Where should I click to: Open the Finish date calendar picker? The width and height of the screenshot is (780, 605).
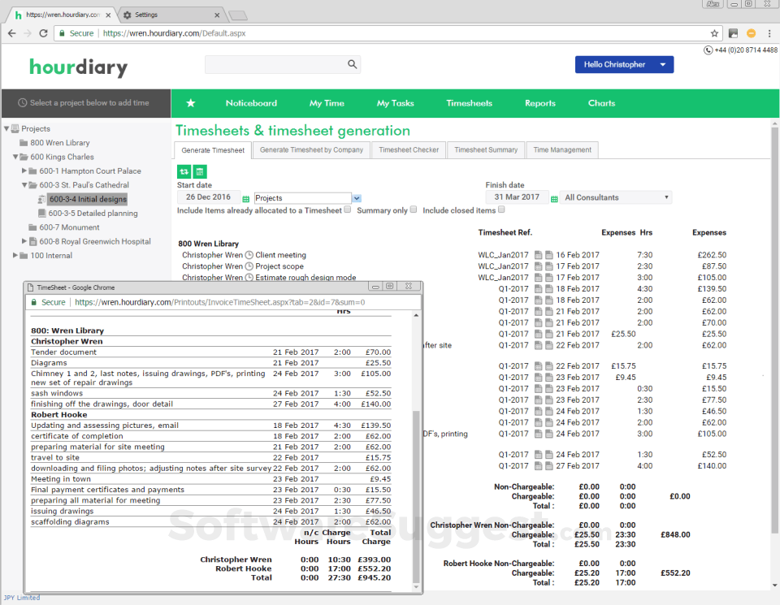(554, 199)
